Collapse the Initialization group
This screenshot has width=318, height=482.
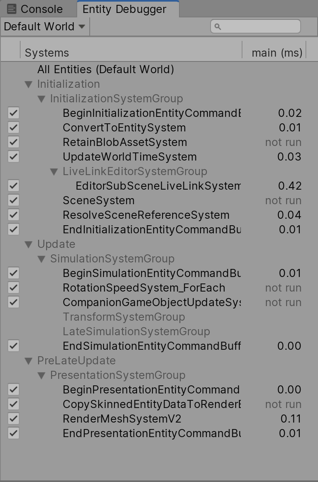click(x=28, y=84)
